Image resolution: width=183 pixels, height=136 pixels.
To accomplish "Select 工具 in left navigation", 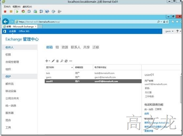I will click(8, 127).
